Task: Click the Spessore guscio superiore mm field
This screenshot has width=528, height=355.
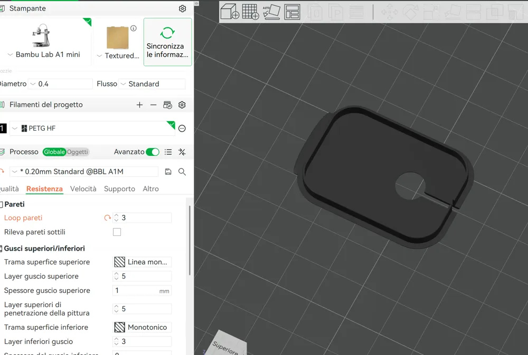Action: tap(142, 291)
